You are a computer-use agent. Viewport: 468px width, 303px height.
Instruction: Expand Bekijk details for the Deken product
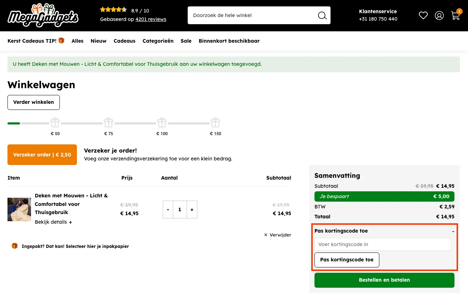click(x=53, y=222)
